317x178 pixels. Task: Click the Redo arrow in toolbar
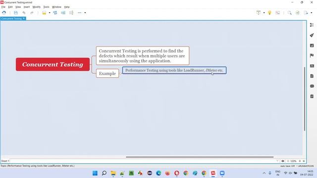[x=32, y=13]
